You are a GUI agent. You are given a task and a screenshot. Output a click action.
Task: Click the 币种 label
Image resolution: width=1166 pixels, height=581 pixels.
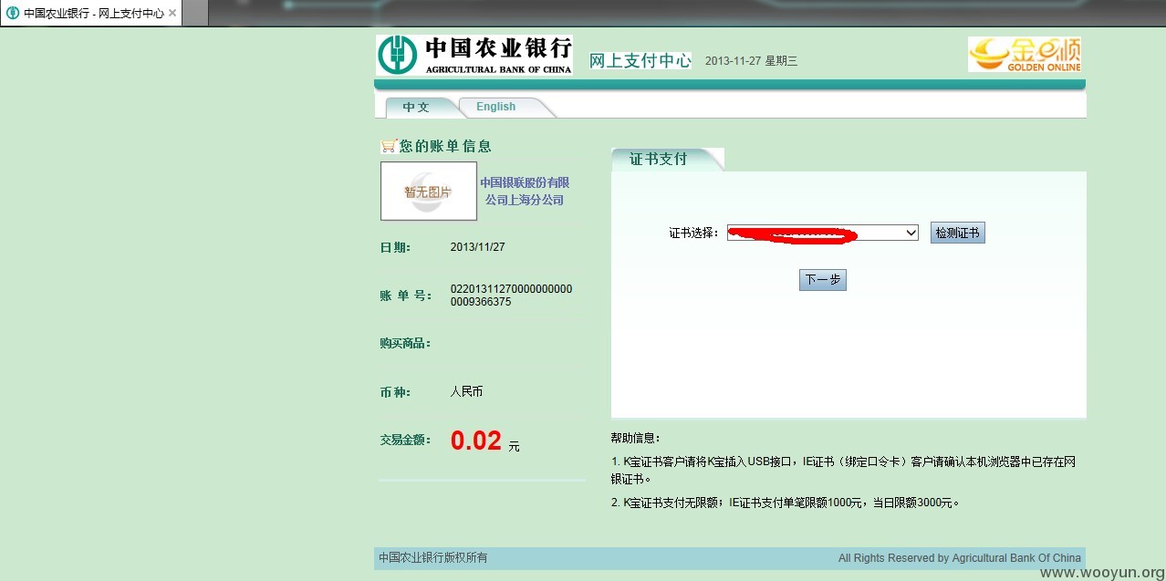(x=395, y=392)
